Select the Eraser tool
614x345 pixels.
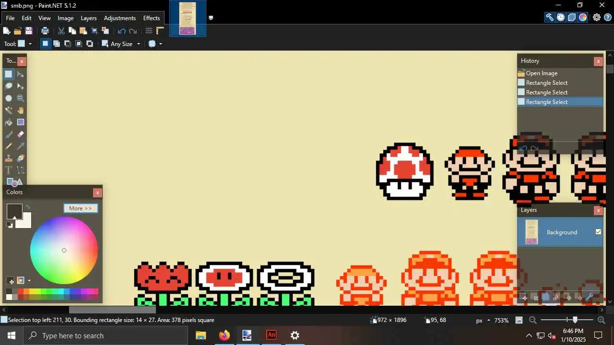pyautogui.click(x=21, y=134)
